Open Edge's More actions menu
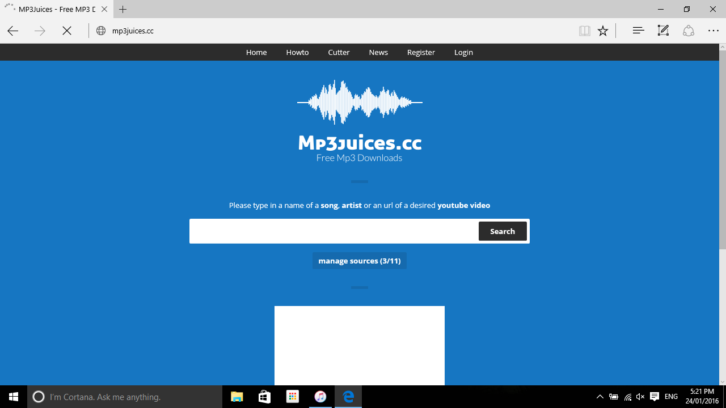This screenshot has height=408, width=726. [x=713, y=31]
